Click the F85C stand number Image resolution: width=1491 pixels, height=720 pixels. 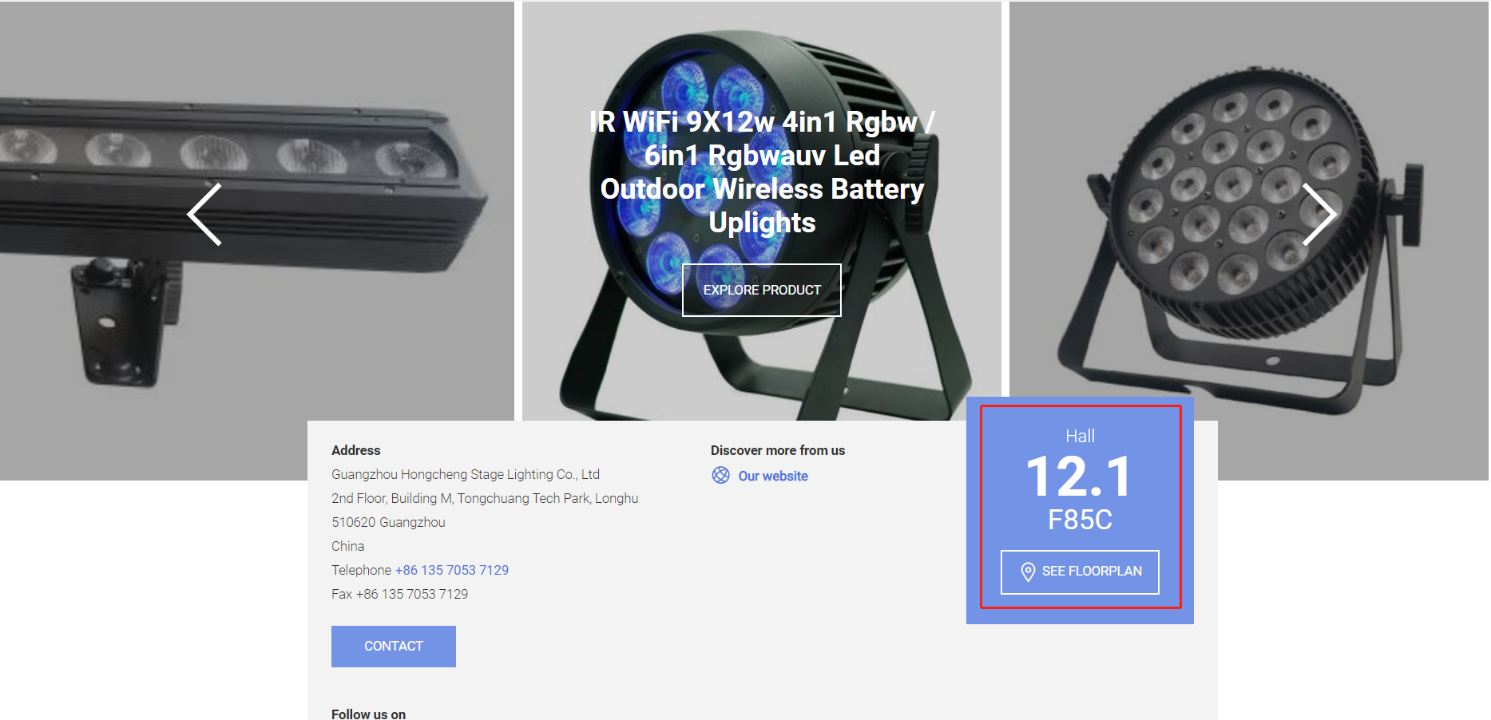coord(1080,520)
